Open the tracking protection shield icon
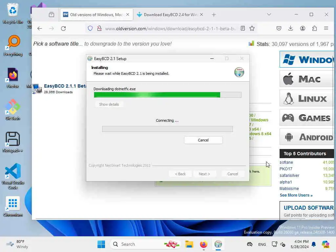This screenshot has height=252, width=336. tap(90, 28)
